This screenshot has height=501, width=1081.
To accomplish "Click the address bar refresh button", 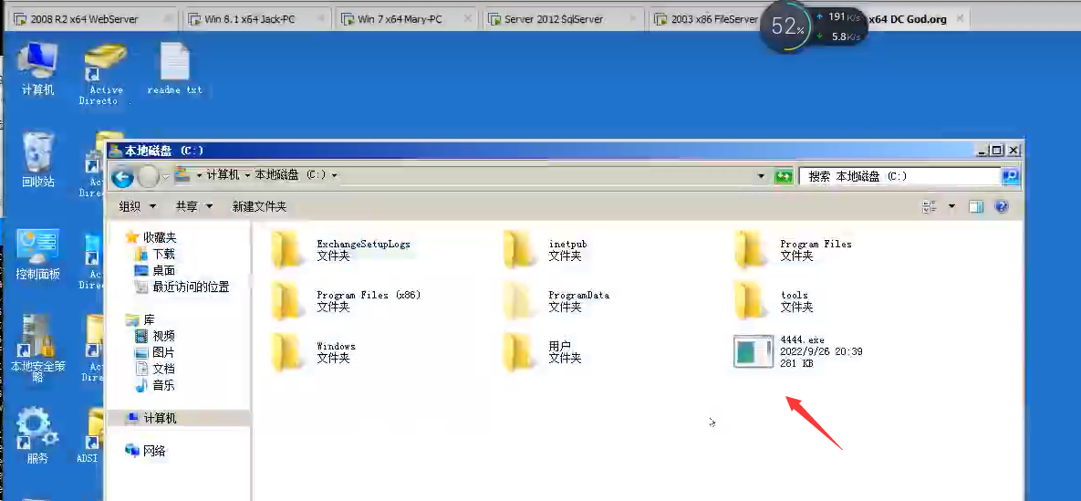I will pyautogui.click(x=783, y=176).
